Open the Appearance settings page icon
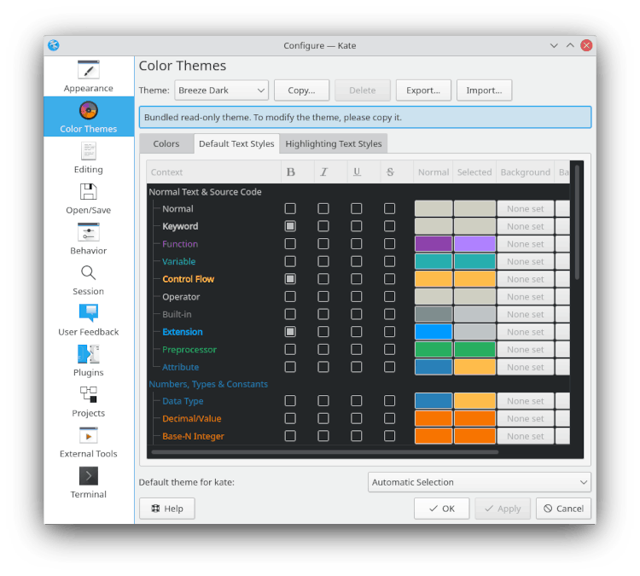The image size is (640, 576). tap(89, 70)
